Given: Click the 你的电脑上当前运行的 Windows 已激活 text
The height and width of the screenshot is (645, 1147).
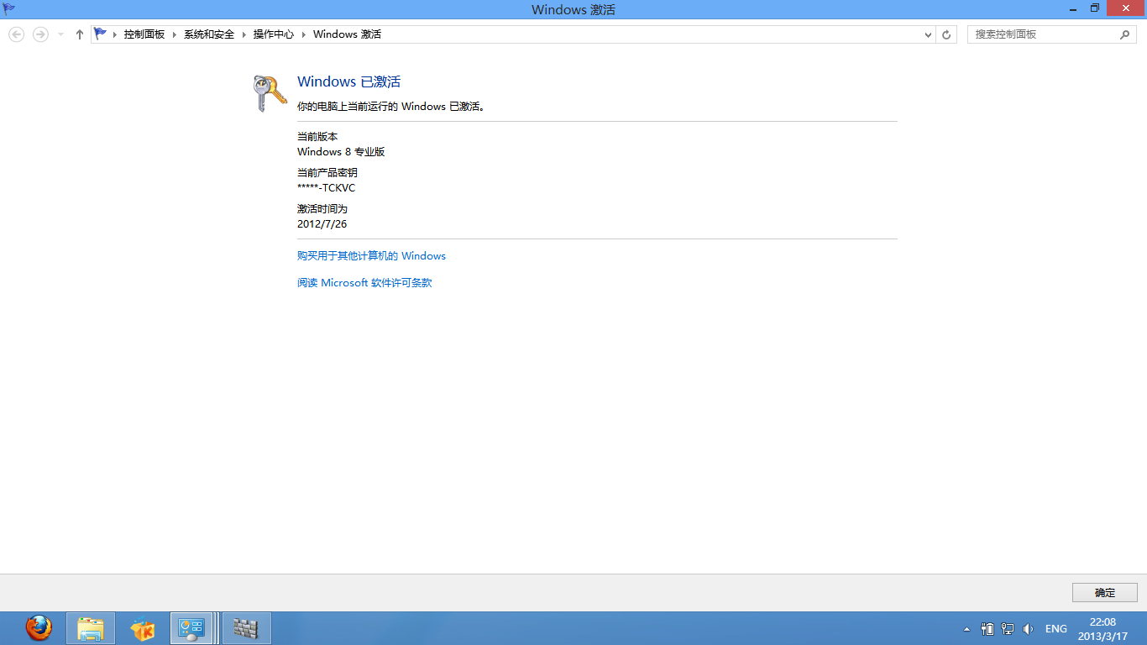Looking at the screenshot, I should pyautogui.click(x=391, y=107).
